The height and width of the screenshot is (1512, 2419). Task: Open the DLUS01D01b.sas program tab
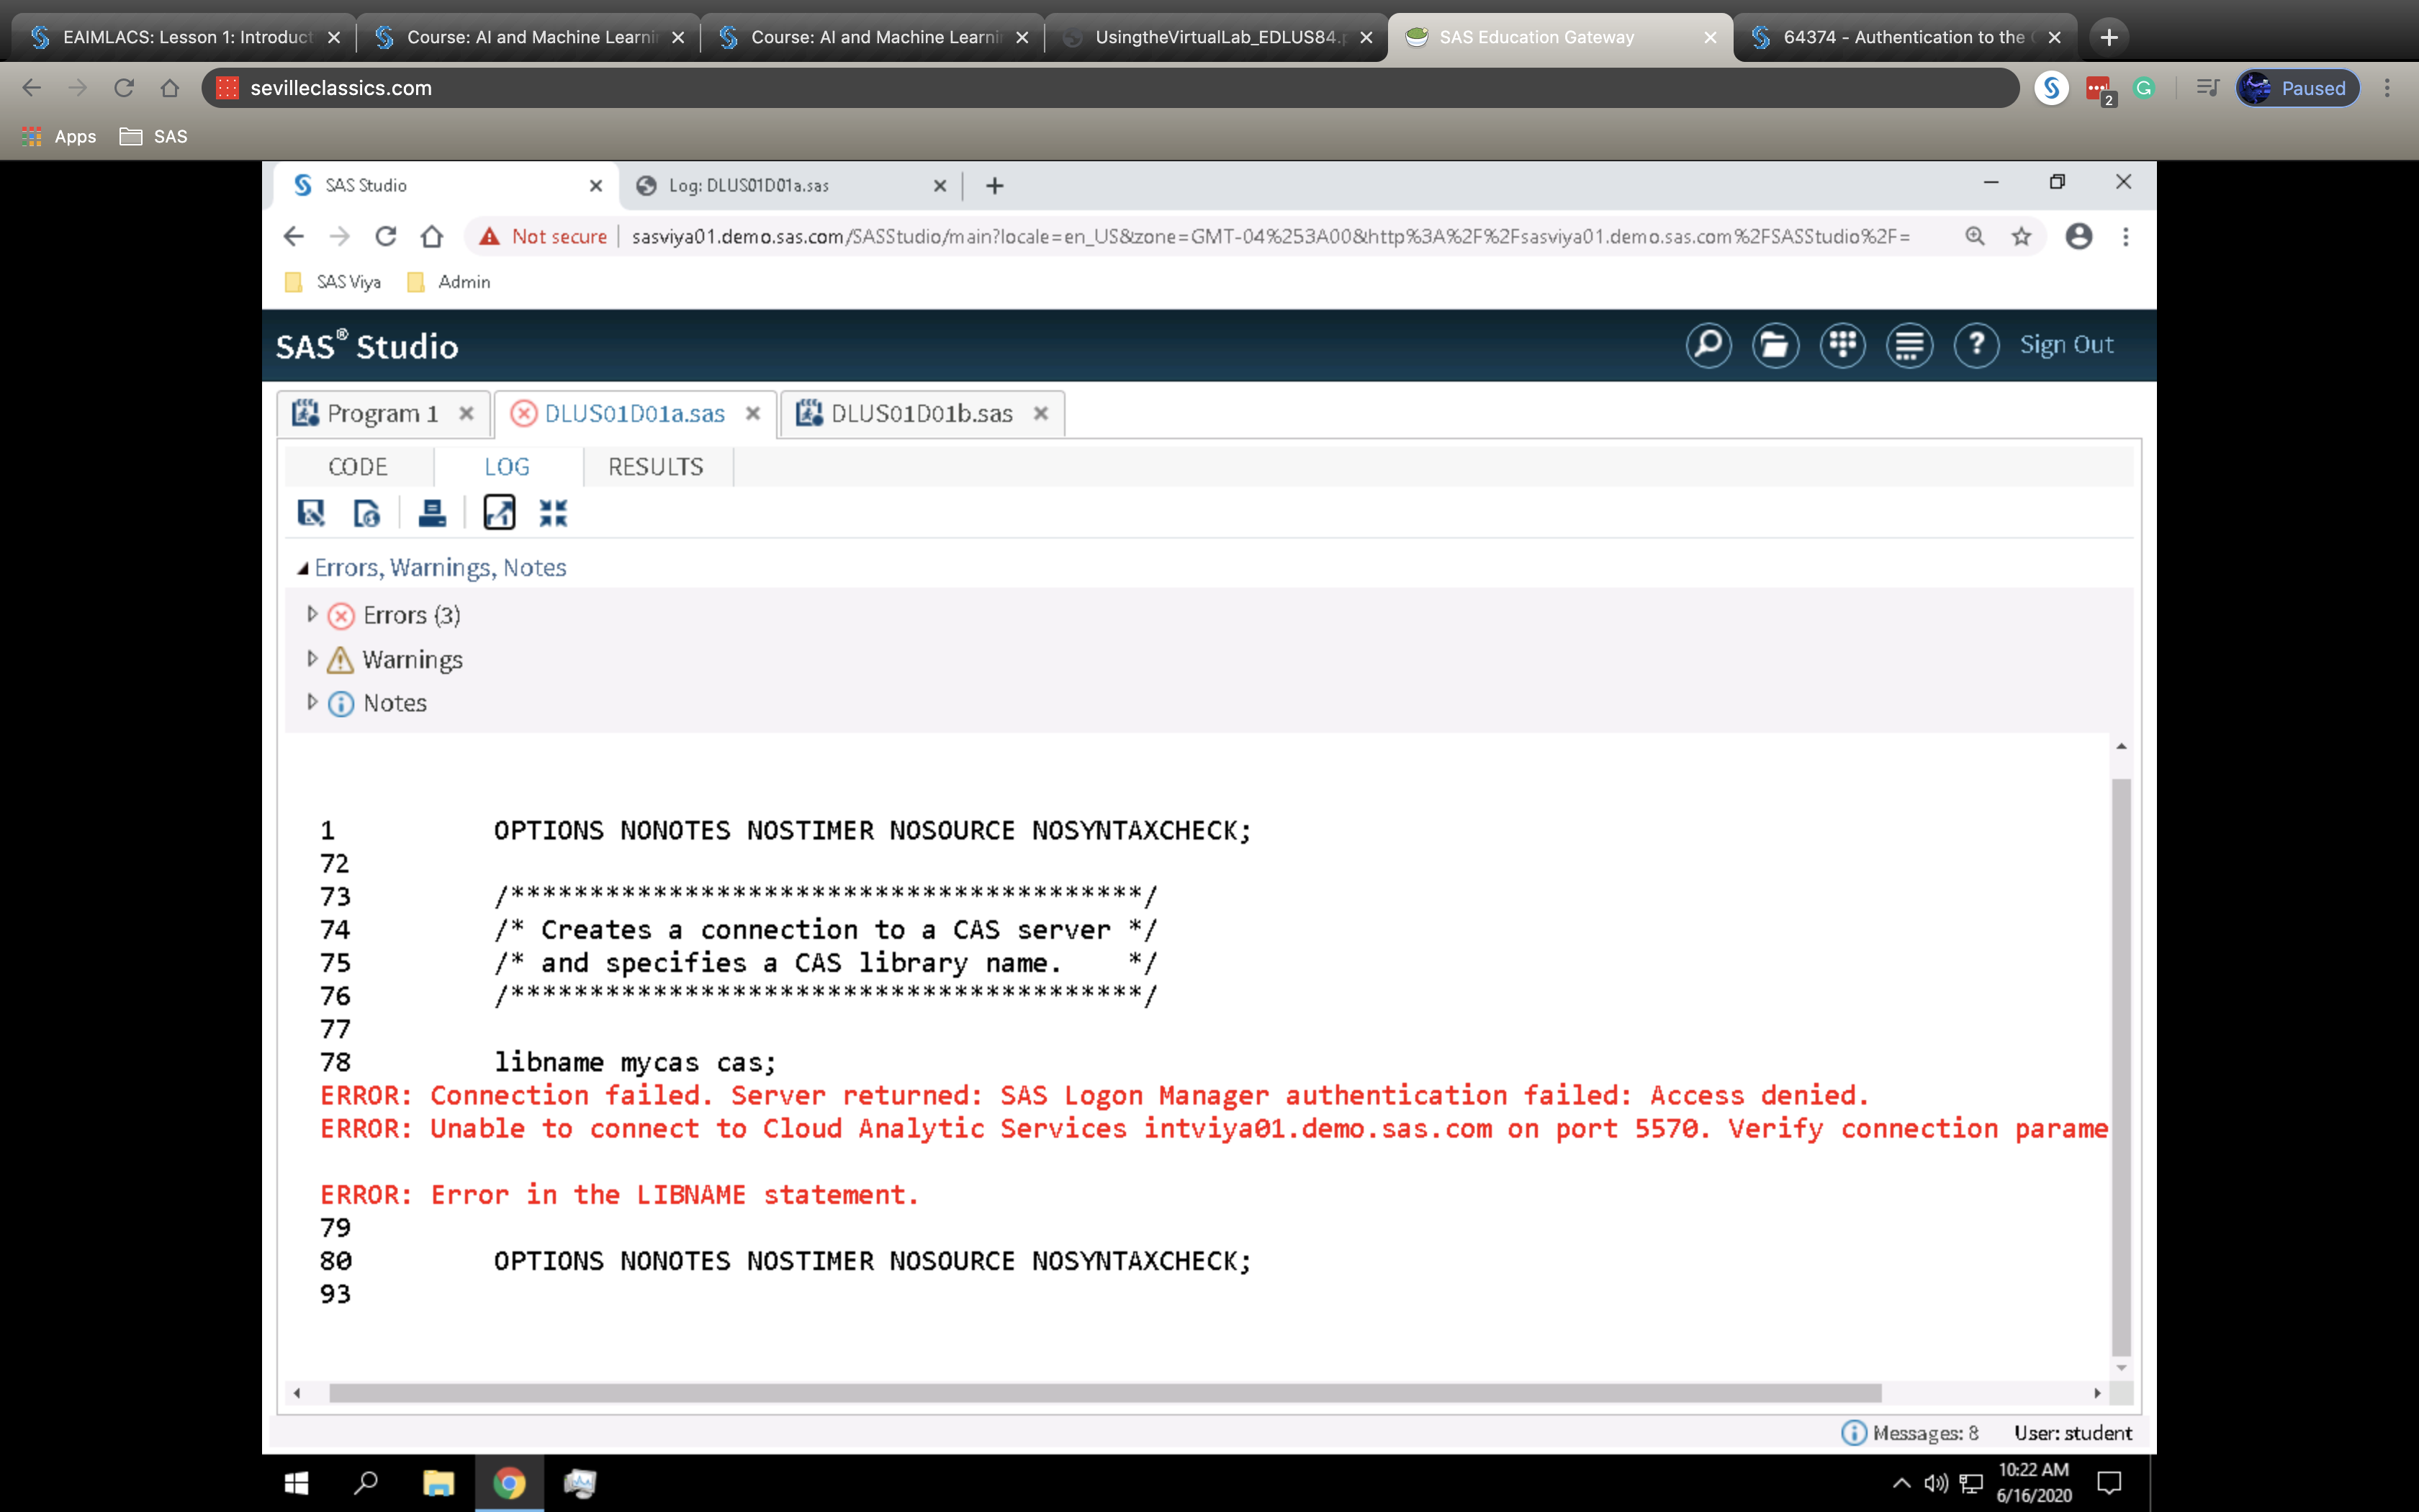click(x=921, y=414)
